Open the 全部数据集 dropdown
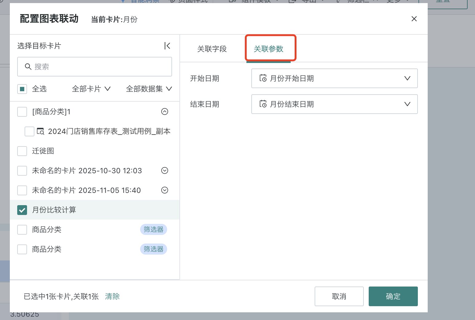 (149, 89)
